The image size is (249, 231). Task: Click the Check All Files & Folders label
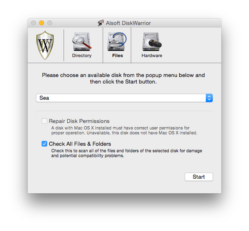pos(80,144)
